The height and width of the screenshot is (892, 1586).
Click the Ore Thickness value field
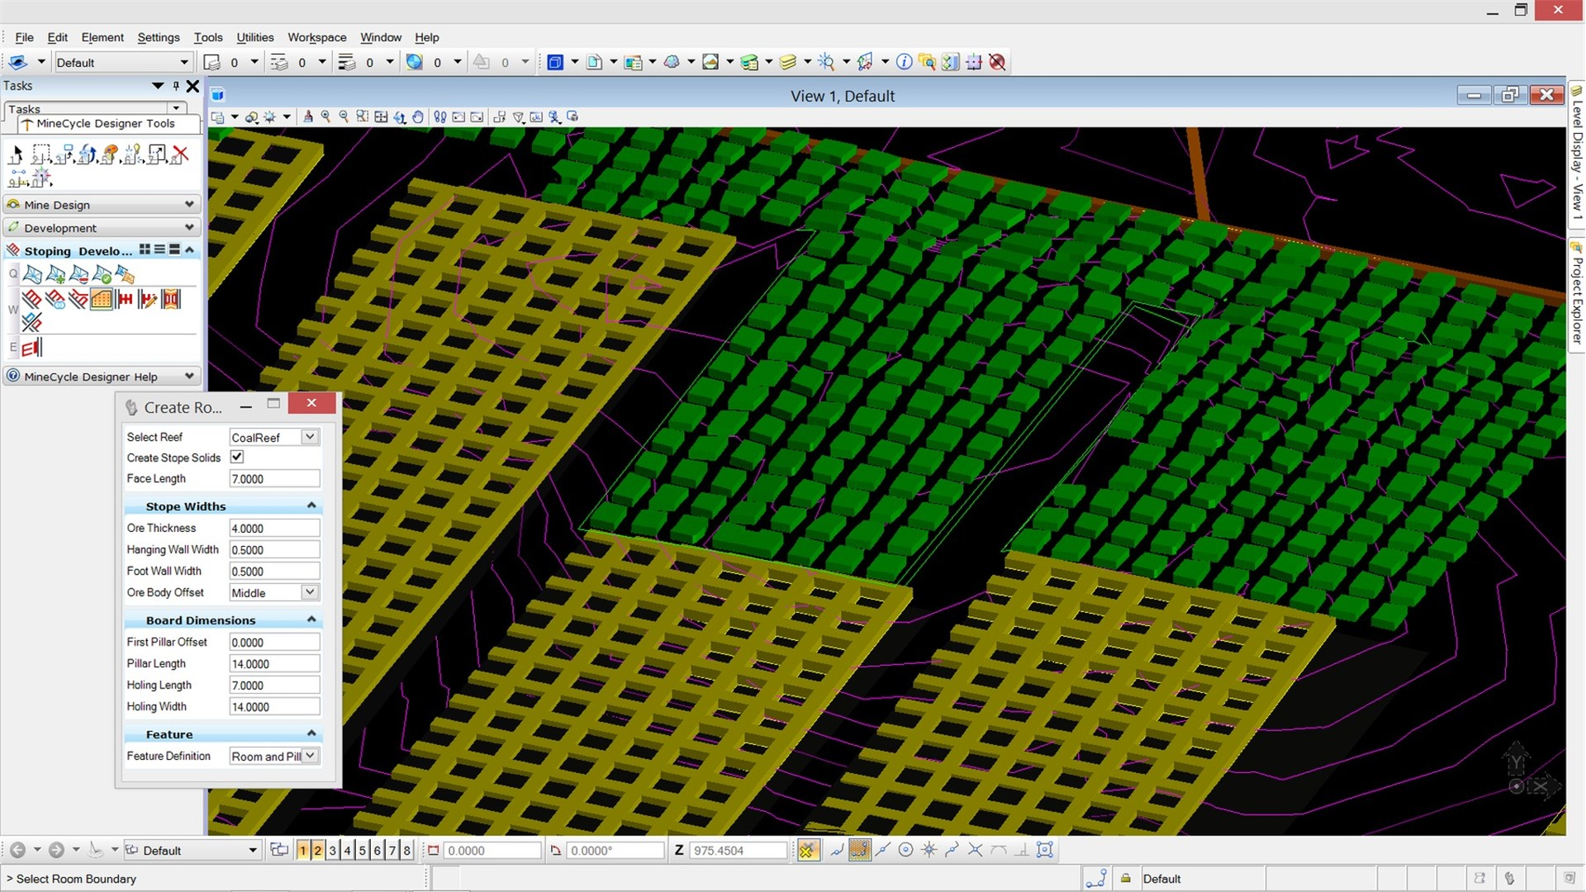tap(274, 528)
